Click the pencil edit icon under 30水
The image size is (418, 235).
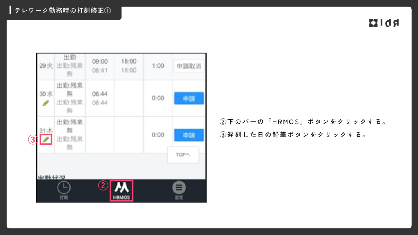[46, 103]
